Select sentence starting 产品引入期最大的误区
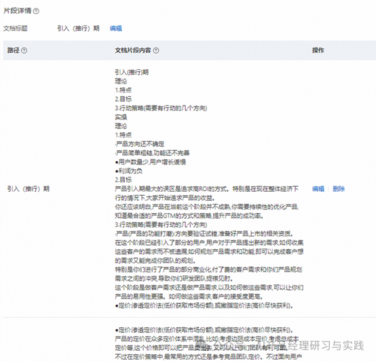 (207, 194)
